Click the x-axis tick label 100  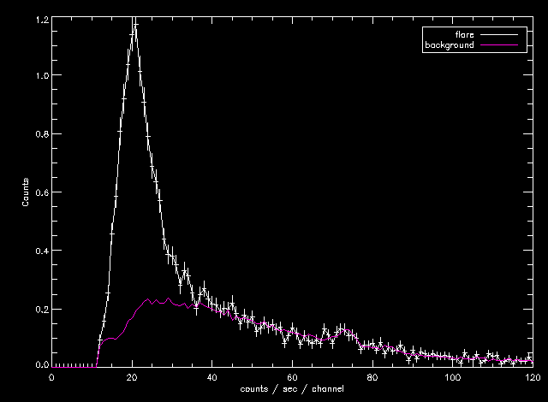click(453, 377)
